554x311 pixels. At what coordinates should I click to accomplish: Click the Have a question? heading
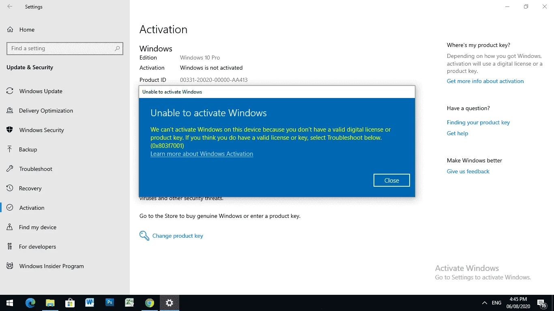click(x=468, y=108)
